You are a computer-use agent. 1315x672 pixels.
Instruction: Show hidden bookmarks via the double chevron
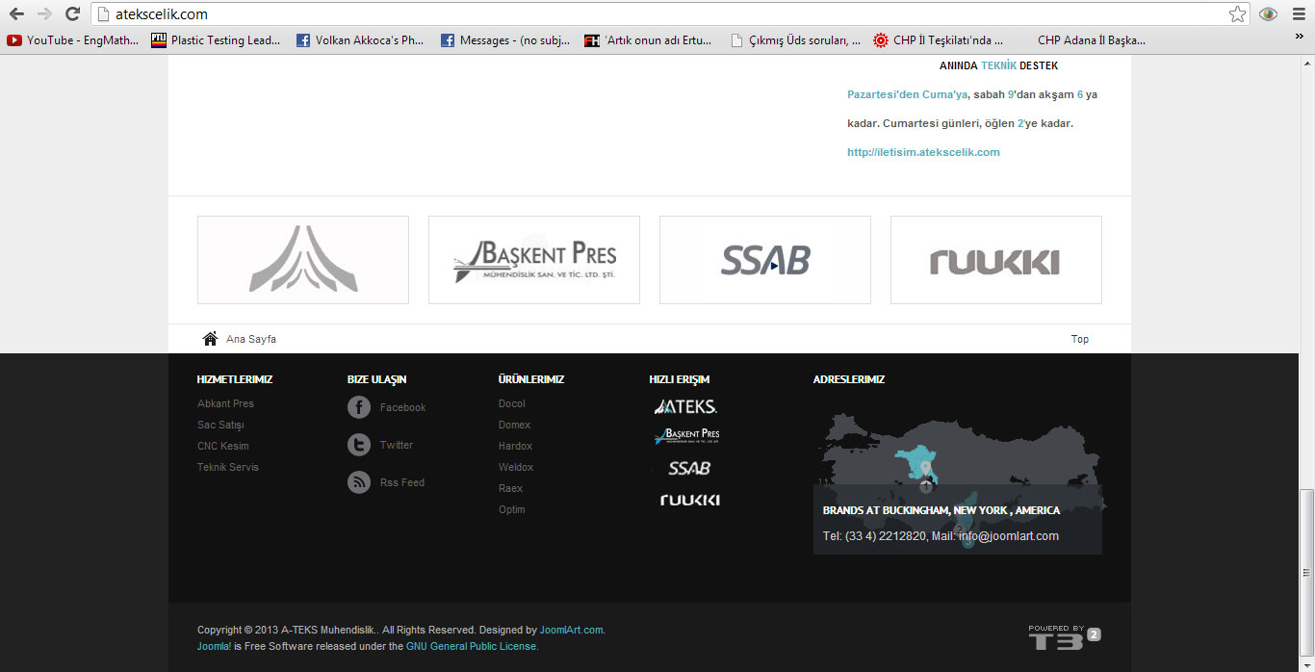click(x=1299, y=39)
